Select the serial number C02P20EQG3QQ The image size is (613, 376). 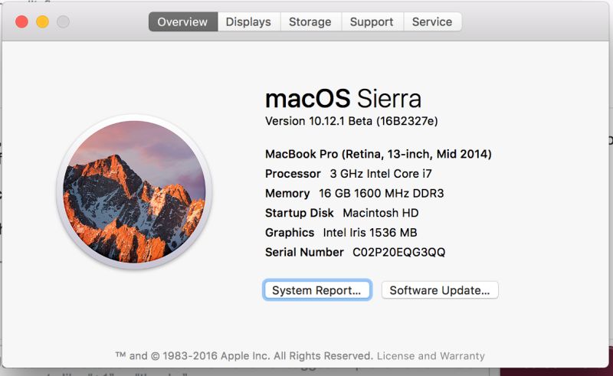399,252
